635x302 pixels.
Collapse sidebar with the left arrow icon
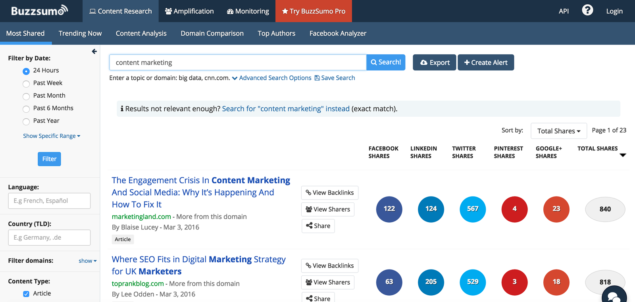[x=94, y=51]
